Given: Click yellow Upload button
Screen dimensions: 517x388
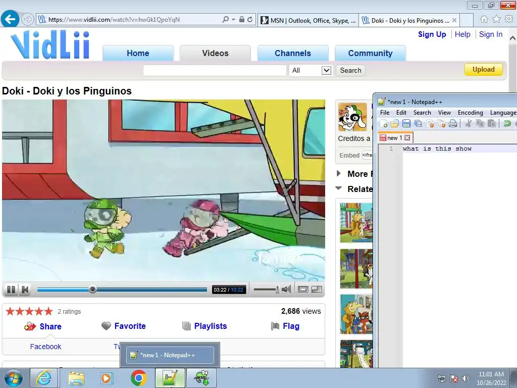Looking at the screenshot, I should tap(483, 69).
